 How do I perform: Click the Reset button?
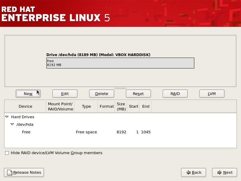tap(138, 94)
